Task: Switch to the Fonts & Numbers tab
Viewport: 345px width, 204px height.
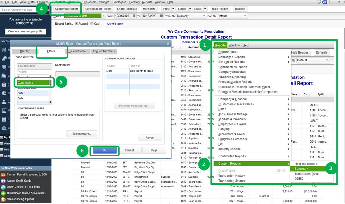Action: tap(104, 51)
